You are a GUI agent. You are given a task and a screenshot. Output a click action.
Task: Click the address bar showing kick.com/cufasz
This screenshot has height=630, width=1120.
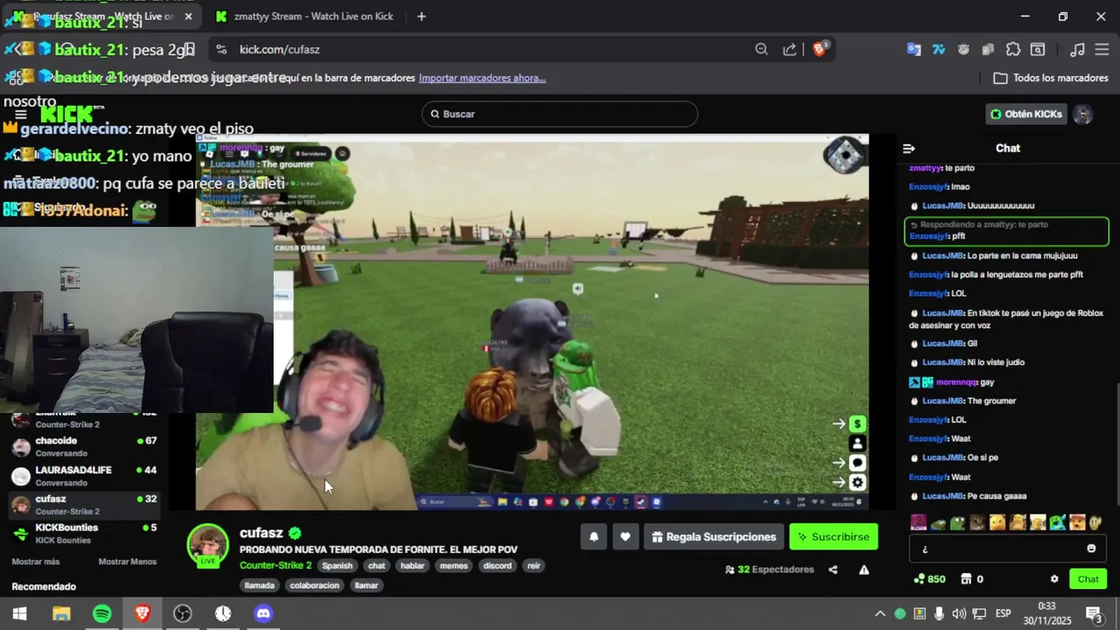(490, 49)
